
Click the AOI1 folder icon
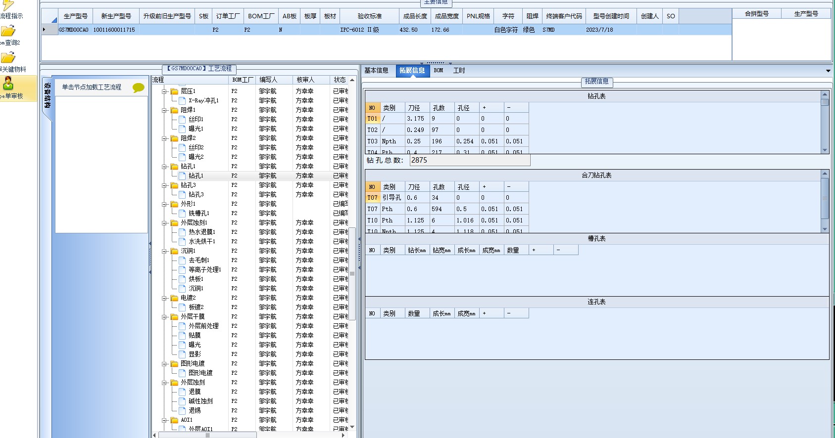point(174,420)
